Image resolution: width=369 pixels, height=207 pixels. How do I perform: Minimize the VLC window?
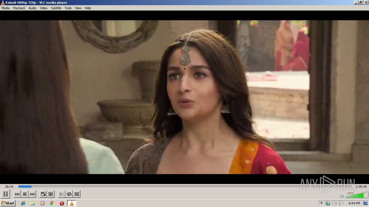(x=356, y=3)
